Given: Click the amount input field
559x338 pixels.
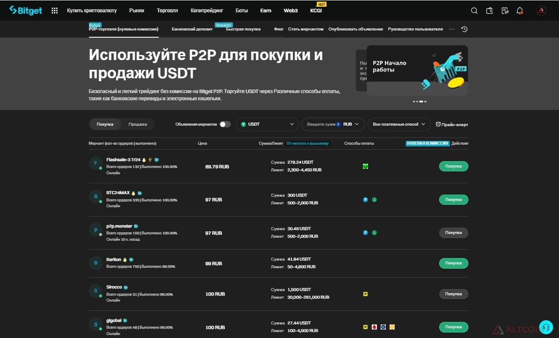Looking at the screenshot, I should [320, 124].
